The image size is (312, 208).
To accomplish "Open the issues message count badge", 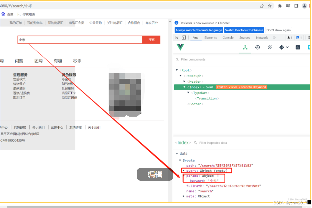I will click(299, 38).
